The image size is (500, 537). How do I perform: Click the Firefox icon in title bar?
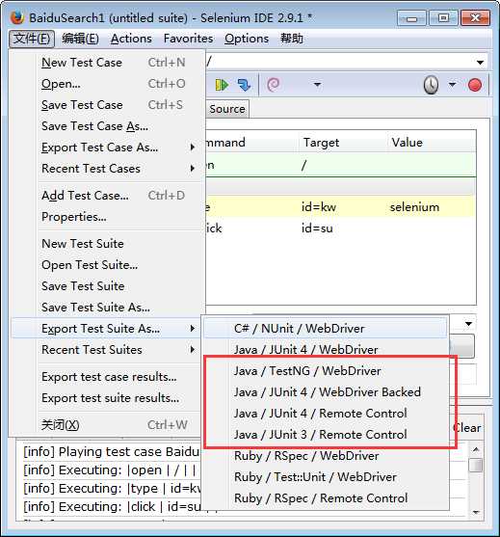coord(16,17)
